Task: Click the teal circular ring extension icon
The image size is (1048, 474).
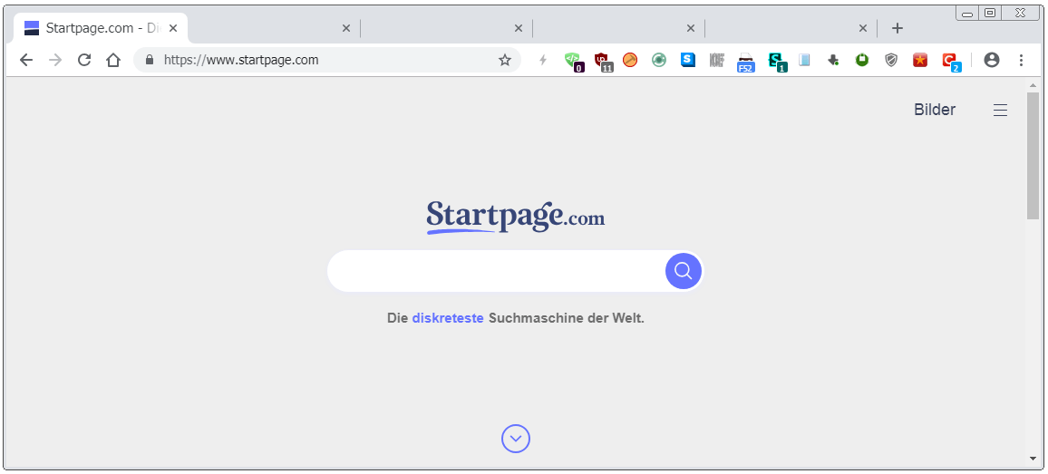Action: 659,60
